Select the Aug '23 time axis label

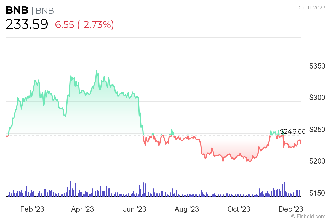(187, 209)
